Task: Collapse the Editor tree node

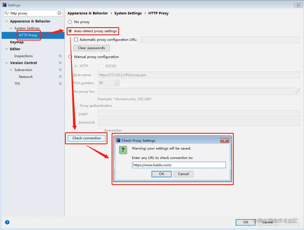Action: (x=6, y=49)
